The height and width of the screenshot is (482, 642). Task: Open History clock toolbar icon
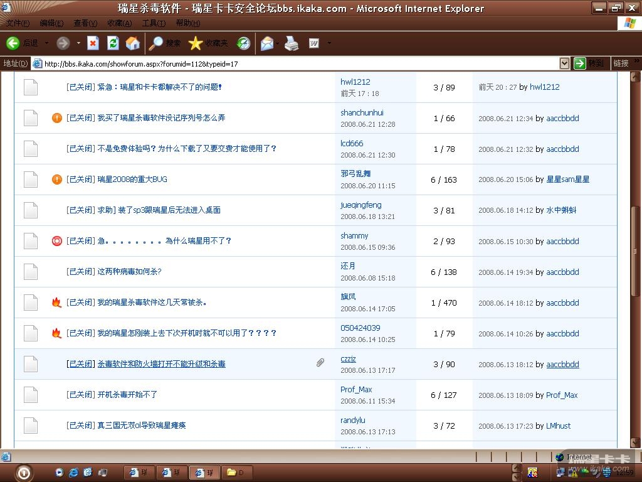(x=244, y=43)
